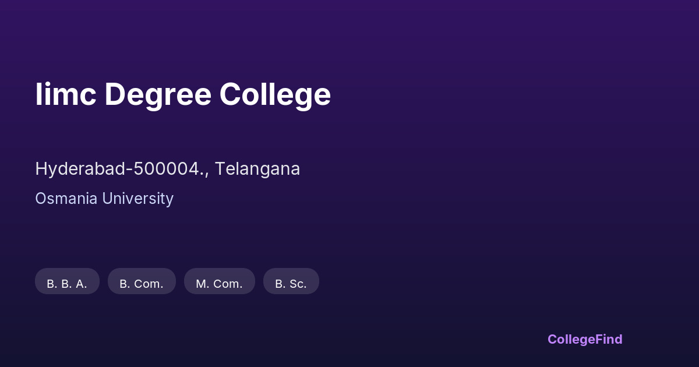The width and height of the screenshot is (699, 367).
Task: Click the College part of CollegeFind logo
Action: coord(571,339)
